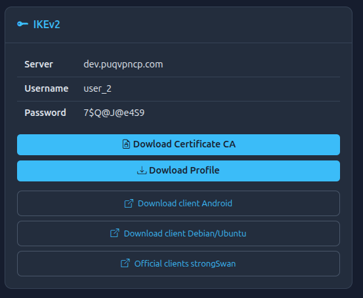Click external link icon beside Android
The height and width of the screenshot is (298, 363).
pos(129,204)
